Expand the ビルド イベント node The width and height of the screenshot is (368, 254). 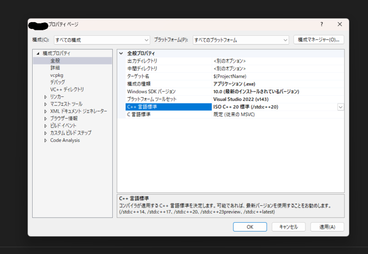point(45,126)
